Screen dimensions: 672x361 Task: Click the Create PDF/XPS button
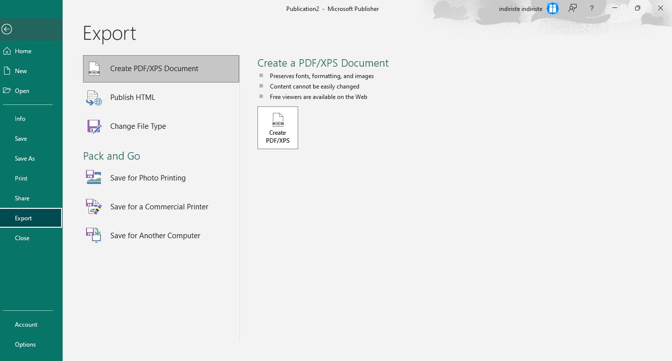278,128
